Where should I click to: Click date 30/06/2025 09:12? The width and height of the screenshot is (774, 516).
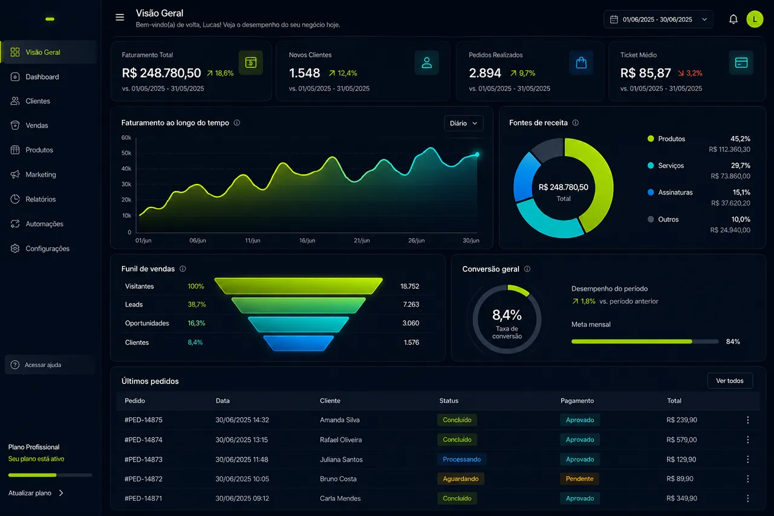[x=242, y=498]
